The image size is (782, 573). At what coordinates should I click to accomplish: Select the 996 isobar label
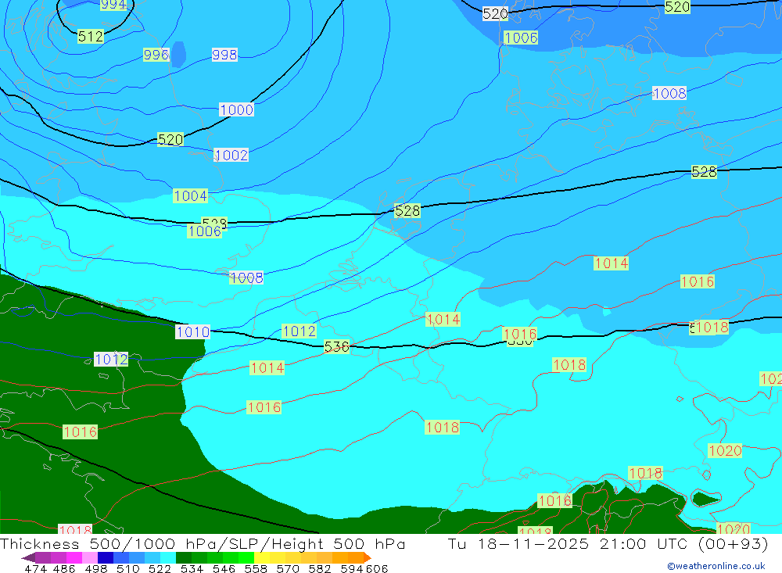(x=156, y=55)
